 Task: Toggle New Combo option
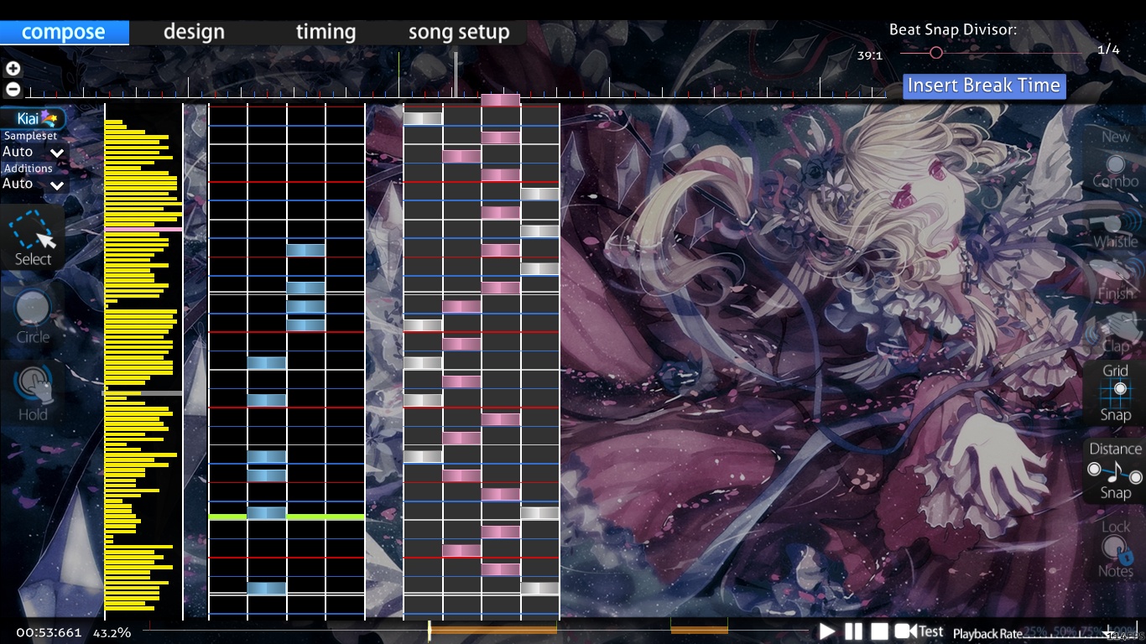(x=1115, y=159)
